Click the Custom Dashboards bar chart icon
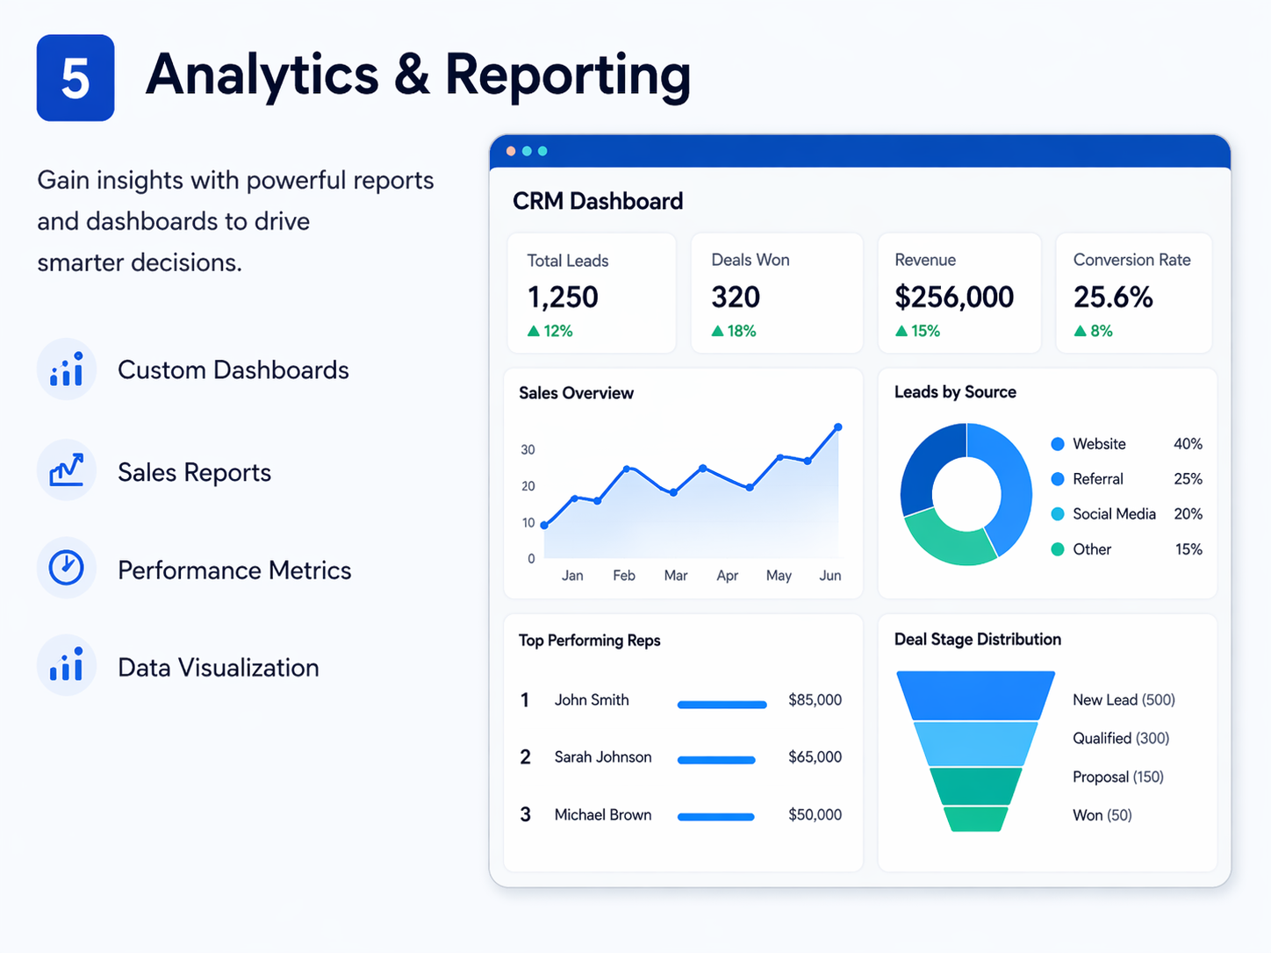The image size is (1271, 953). point(67,369)
